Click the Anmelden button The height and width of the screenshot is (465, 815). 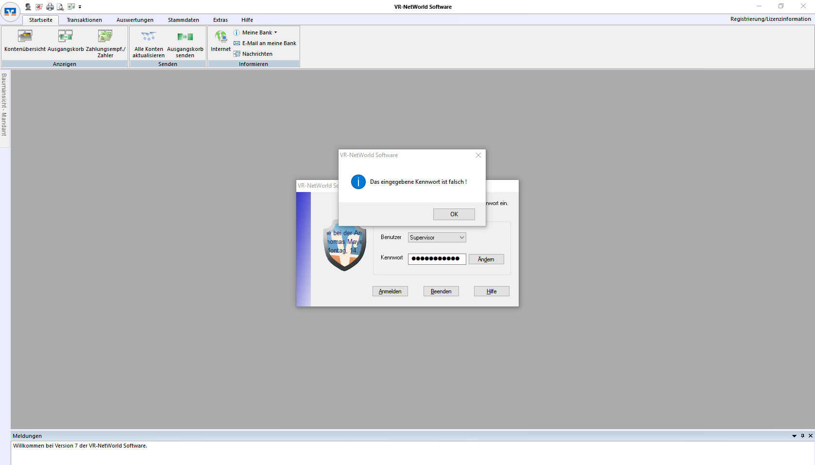click(x=390, y=291)
